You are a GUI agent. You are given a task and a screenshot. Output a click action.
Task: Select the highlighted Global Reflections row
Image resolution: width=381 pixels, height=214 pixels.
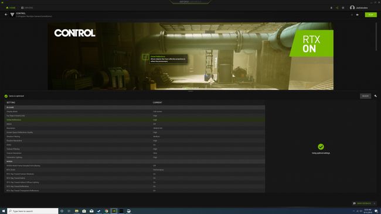135,120
